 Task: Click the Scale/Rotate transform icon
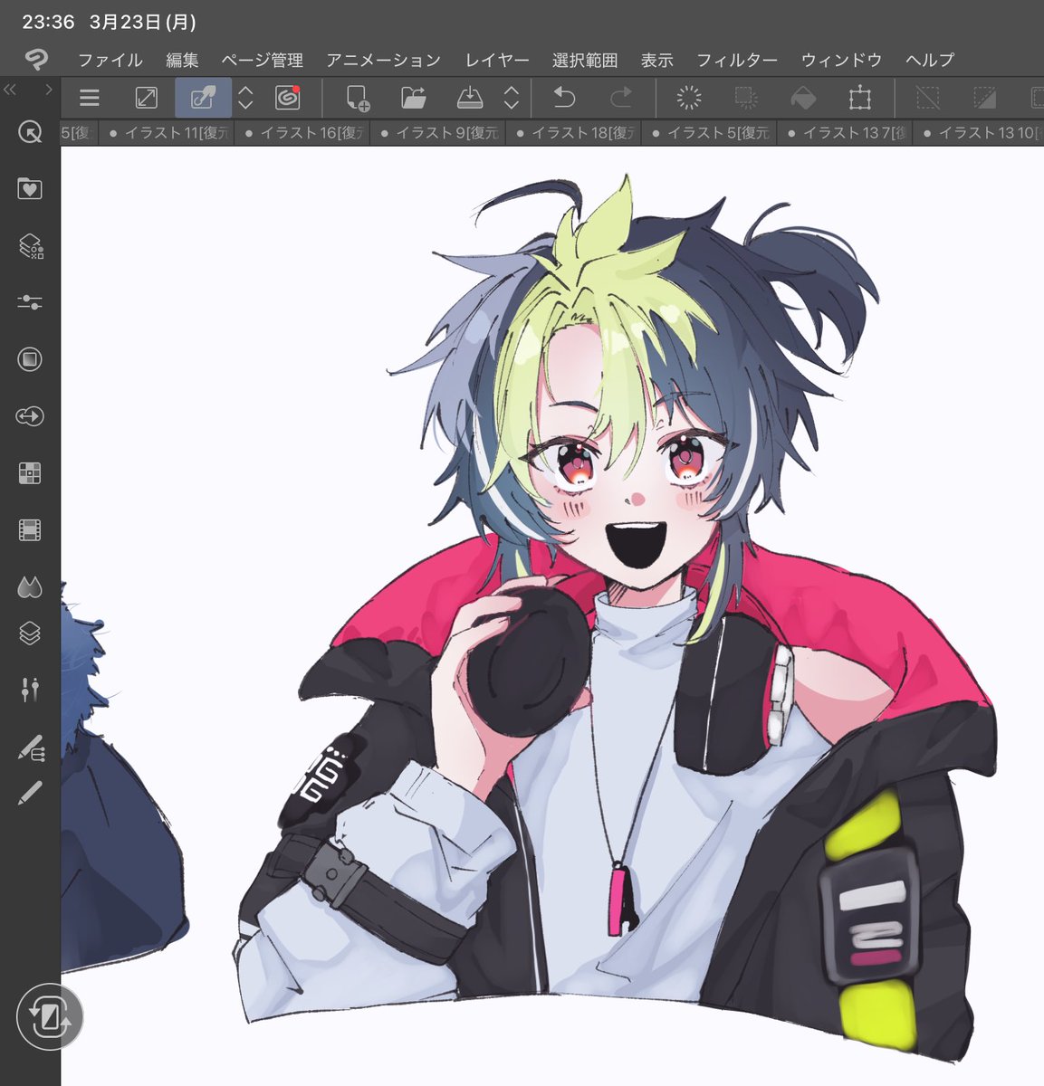click(859, 98)
